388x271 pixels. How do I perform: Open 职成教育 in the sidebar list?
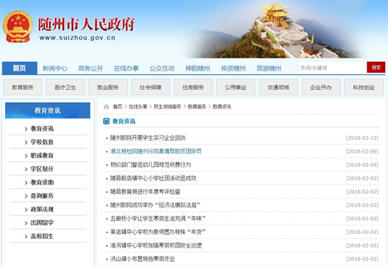coord(42,155)
